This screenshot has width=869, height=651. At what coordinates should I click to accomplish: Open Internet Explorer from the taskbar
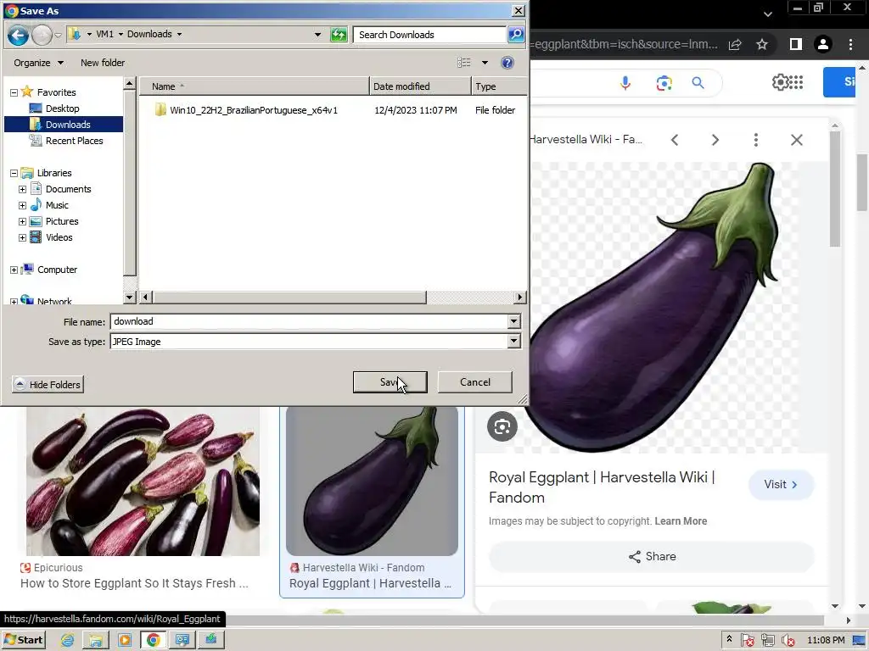tap(68, 640)
